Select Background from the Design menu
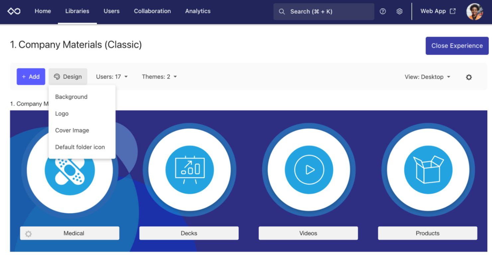Viewport: 492px width, 255px height. (82, 97)
